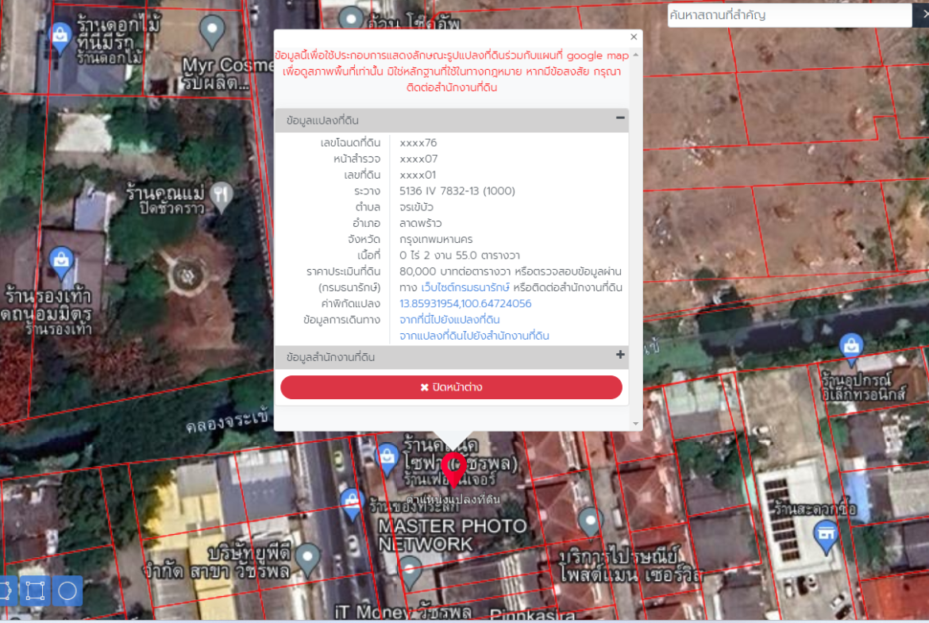Click the ร้านอุปกรณ์อิเล็กทรอนิกส์ shop marker
This screenshot has width=929, height=623.
pyautogui.click(x=851, y=346)
